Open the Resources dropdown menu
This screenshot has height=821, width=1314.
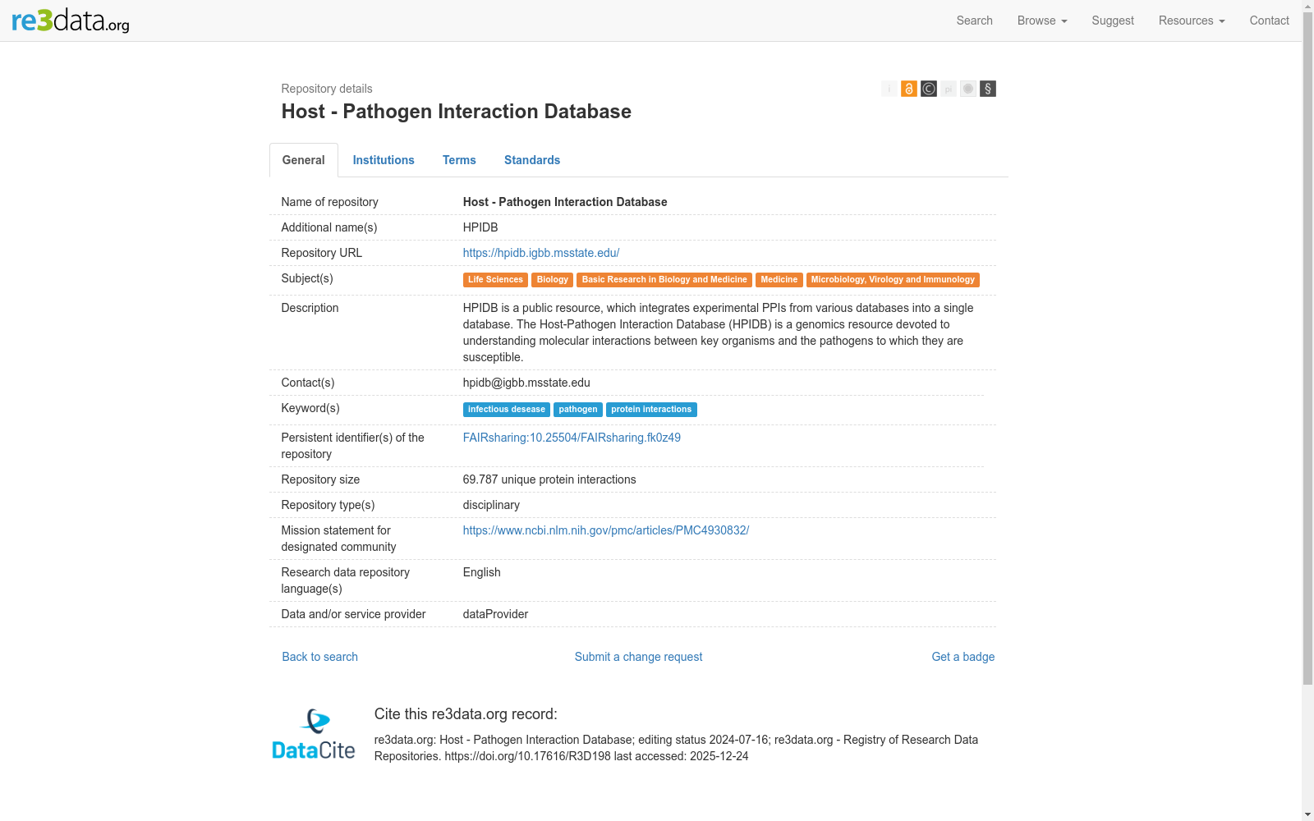coord(1192,21)
